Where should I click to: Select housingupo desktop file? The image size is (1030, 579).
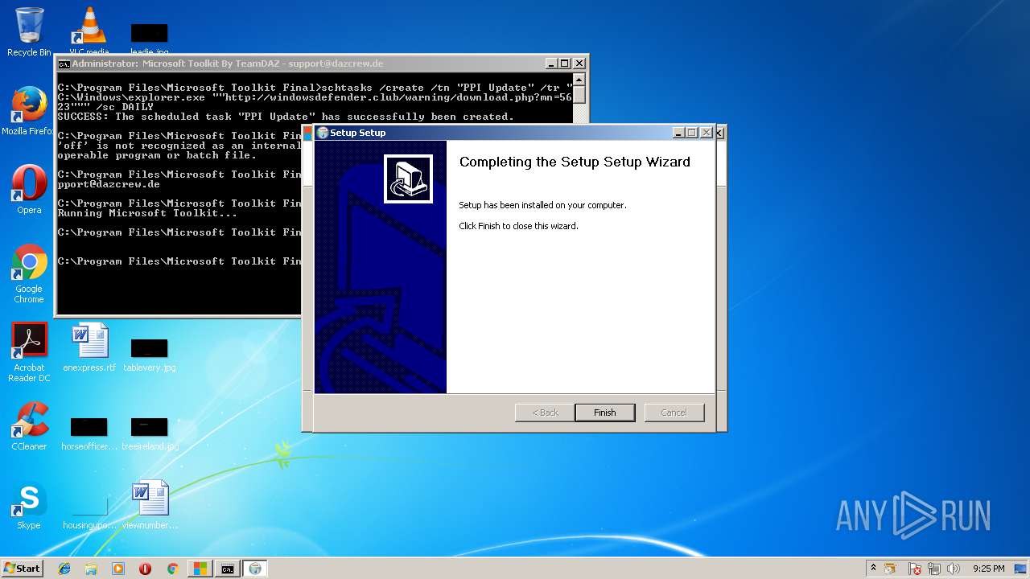pos(89,512)
